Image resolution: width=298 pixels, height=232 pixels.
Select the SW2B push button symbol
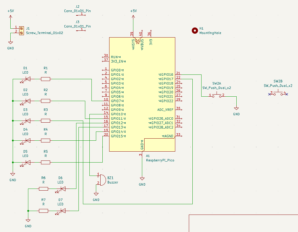pos(278,93)
